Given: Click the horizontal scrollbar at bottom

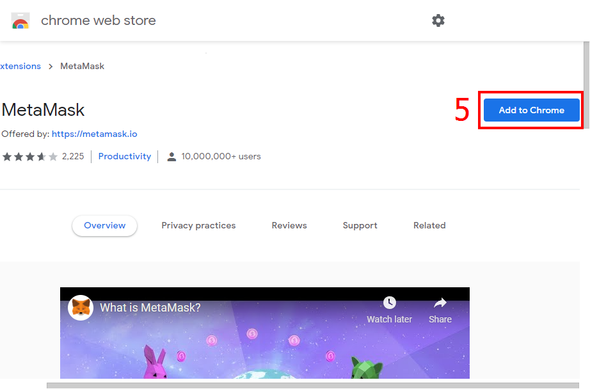Looking at the screenshot, I should tap(313, 385).
